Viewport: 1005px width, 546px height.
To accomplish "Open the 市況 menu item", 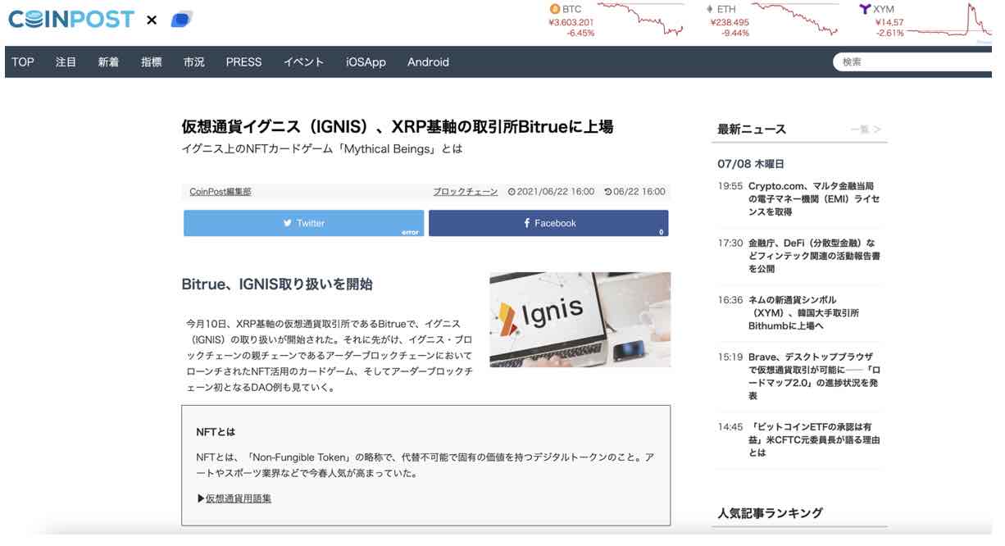I will point(194,62).
